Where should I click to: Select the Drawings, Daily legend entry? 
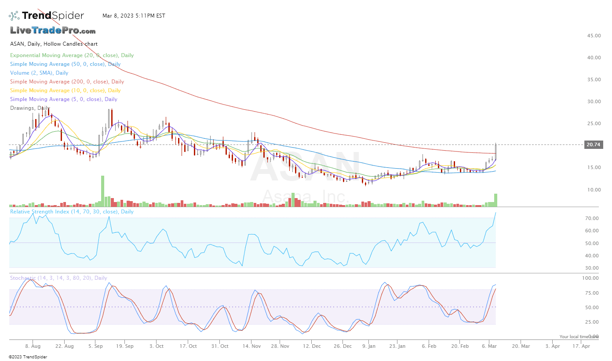(30, 108)
